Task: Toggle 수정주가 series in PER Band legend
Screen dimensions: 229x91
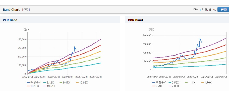Action: (x=34, y=82)
